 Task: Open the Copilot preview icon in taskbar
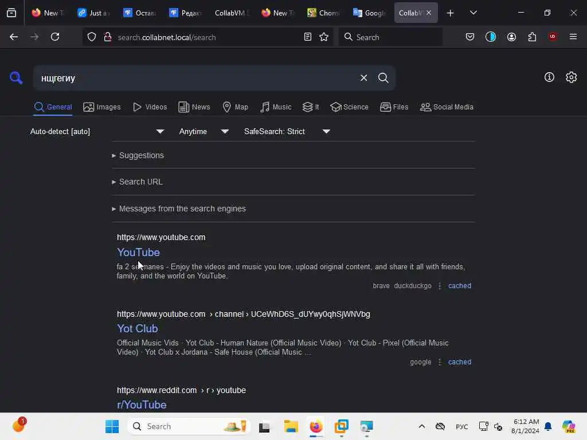pos(568,426)
